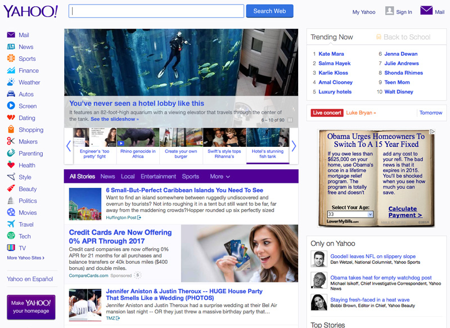Open Jennifer Aniston house party story
This screenshot has height=328, width=450.
pos(184,294)
